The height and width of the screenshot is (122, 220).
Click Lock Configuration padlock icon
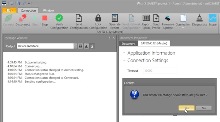pyautogui.click(x=98, y=18)
